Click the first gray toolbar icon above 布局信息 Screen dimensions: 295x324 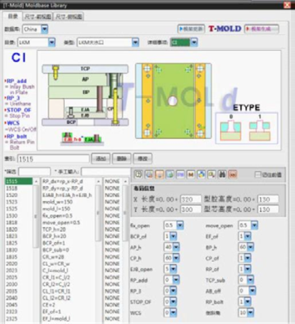click(138, 175)
